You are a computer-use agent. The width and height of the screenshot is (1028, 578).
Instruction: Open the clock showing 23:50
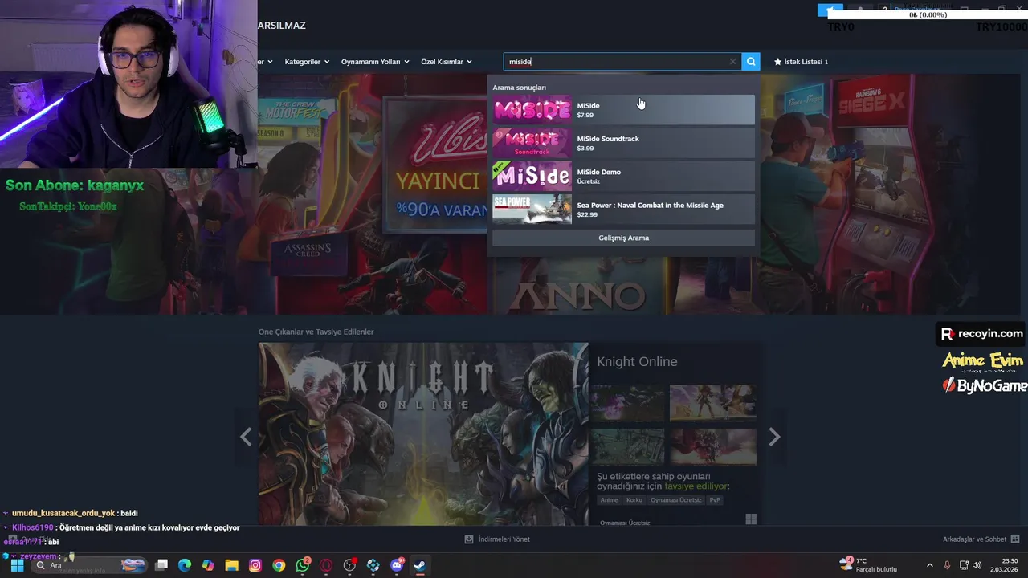pos(1005,565)
